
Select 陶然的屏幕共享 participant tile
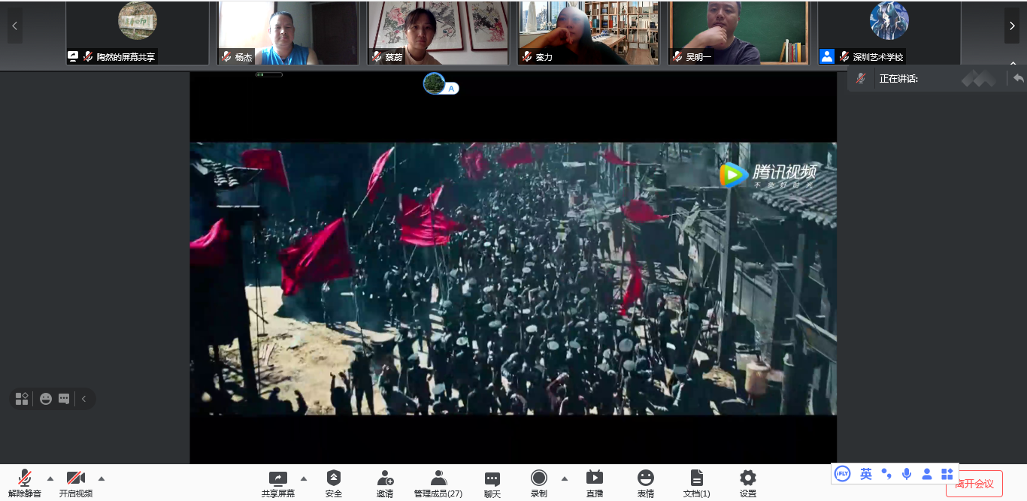pos(138,33)
